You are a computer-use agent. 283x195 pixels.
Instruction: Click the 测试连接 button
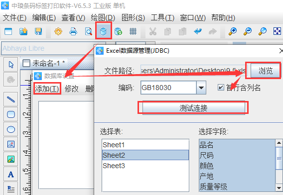pyautogui.click(x=193, y=108)
